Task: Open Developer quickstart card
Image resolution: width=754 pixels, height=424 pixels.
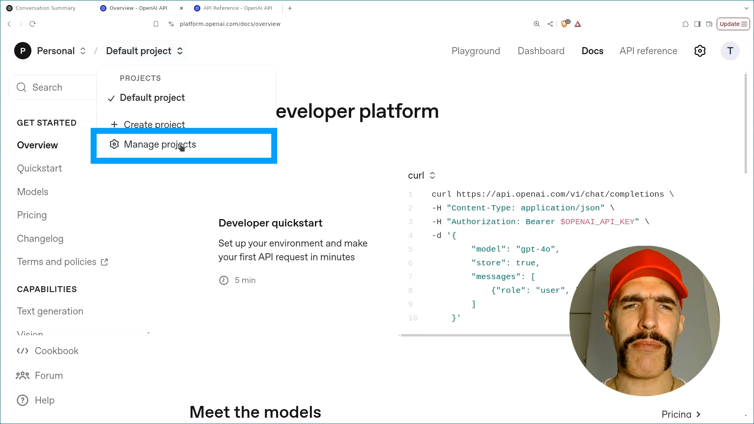Action: (293, 251)
